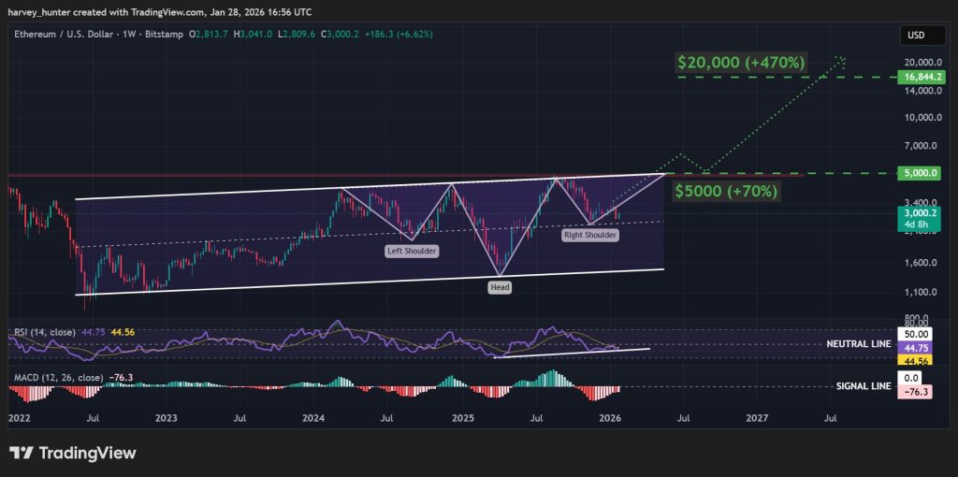Select the RSI (14, close) indicator legend

pos(44,331)
